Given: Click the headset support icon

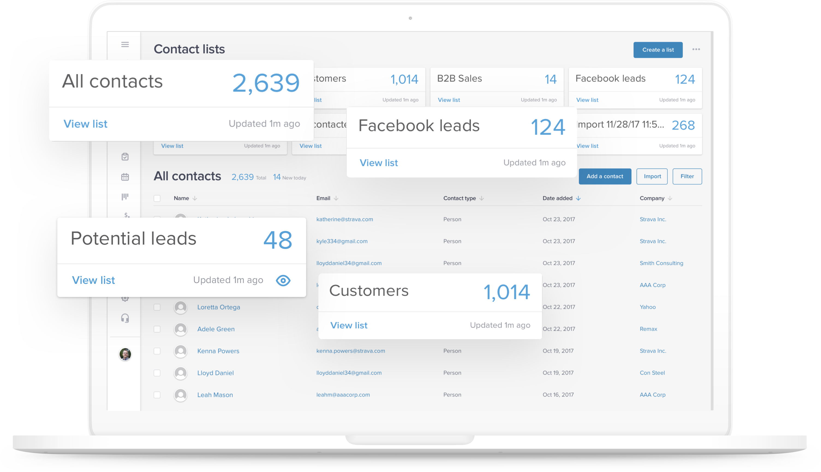Looking at the screenshot, I should coord(125,318).
